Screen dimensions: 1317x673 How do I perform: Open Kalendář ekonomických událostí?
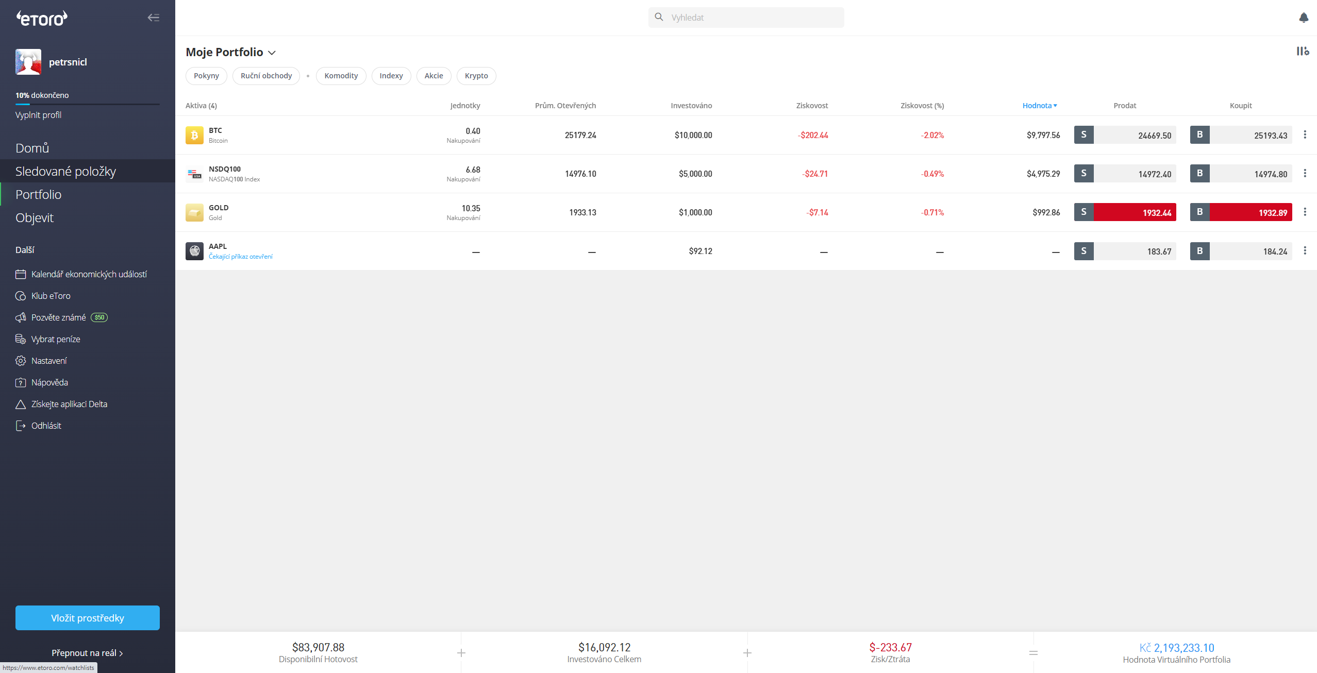(x=89, y=274)
